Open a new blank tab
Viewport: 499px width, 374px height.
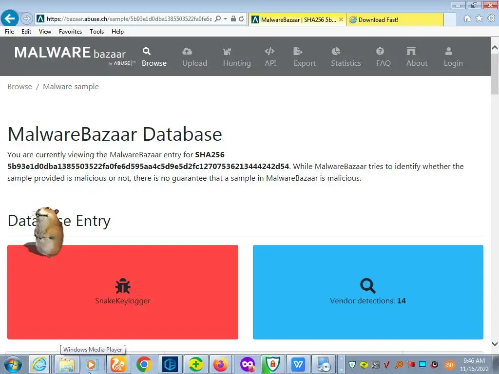450,19
